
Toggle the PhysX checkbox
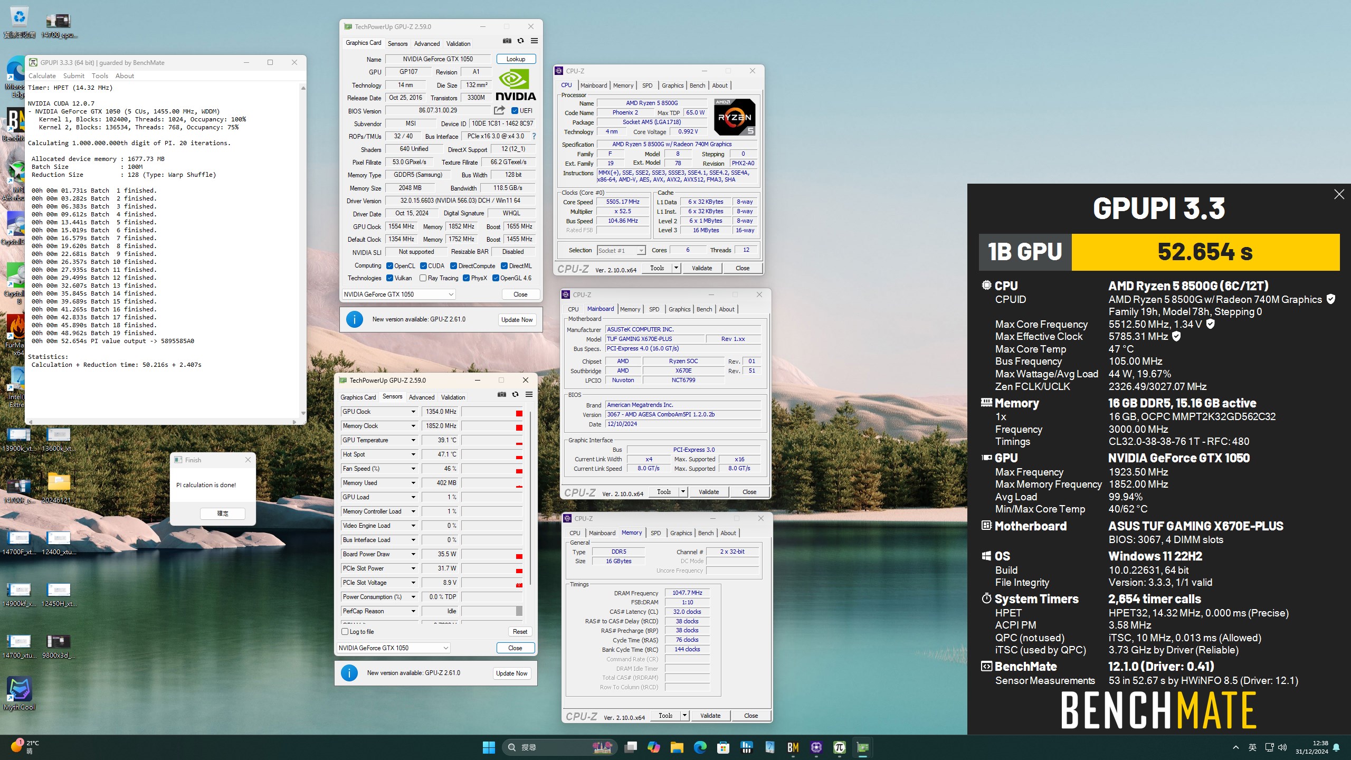pos(466,278)
